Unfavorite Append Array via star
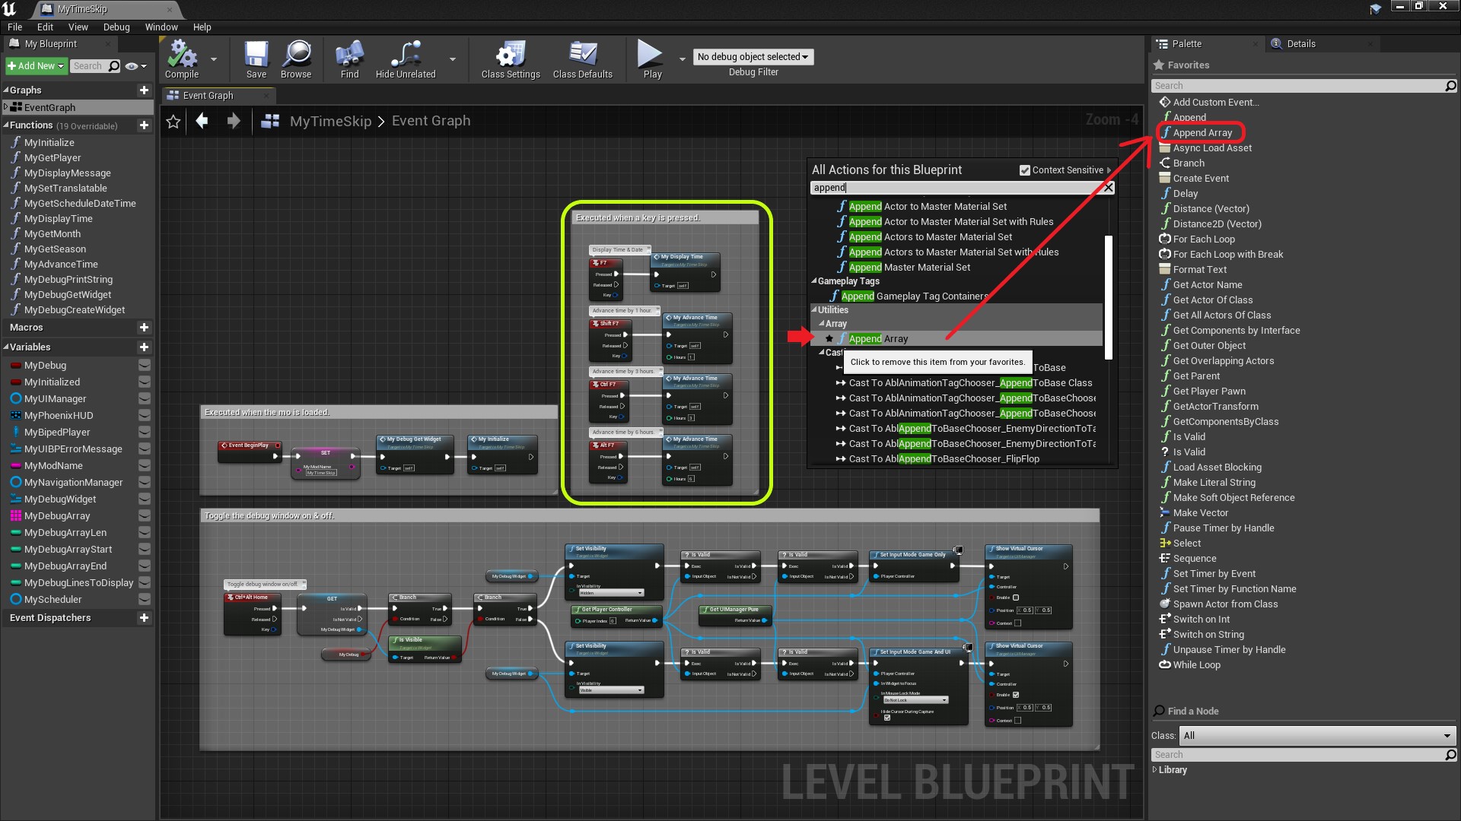The image size is (1461, 821). pyautogui.click(x=829, y=338)
